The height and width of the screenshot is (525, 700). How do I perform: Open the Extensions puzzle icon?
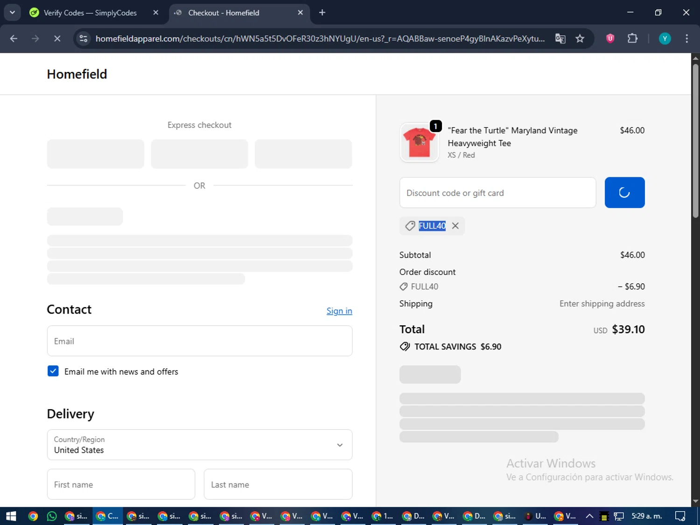point(632,39)
